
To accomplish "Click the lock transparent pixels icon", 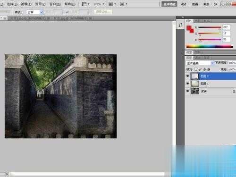I will [x=196, y=69].
